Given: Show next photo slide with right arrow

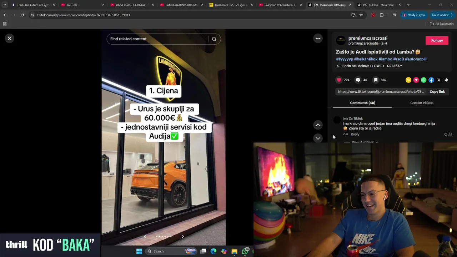Looking at the screenshot, I should pos(182,236).
